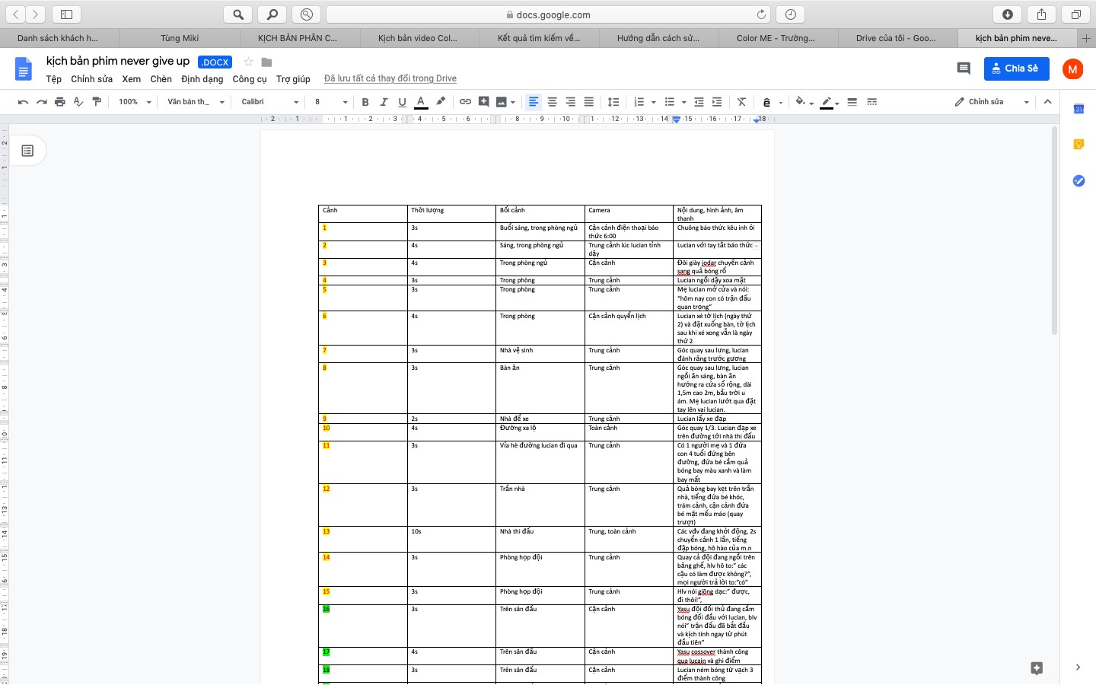1096x685 pixels.
Task: Open the Chèn menu
Action: 161,79
